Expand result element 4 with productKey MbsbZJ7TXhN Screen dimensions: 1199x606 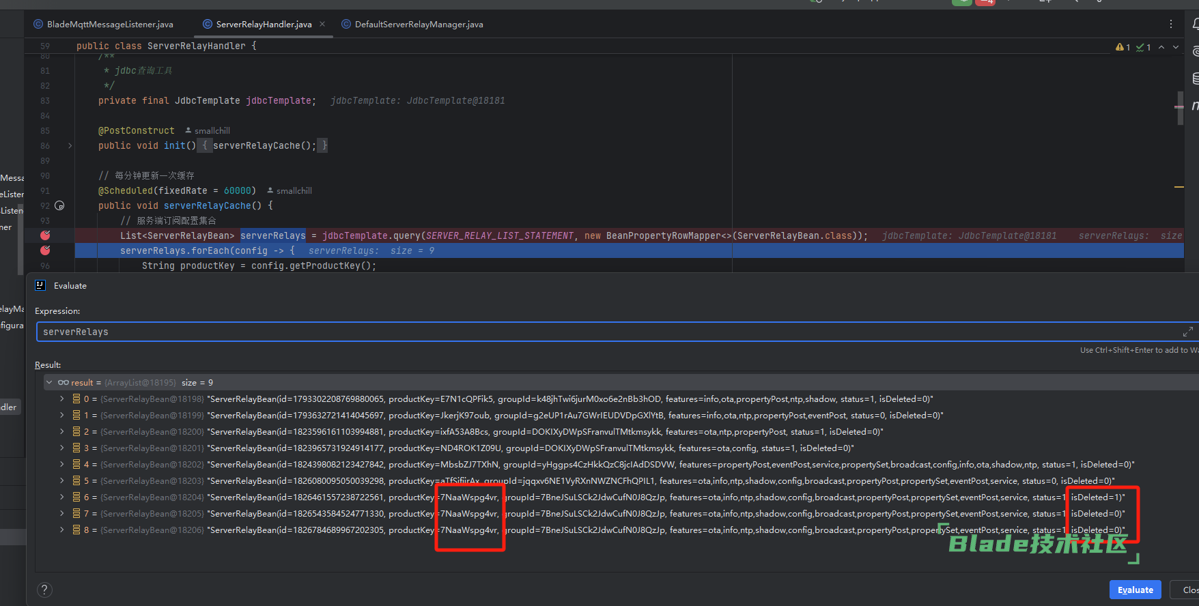click(x=62, y=464)
